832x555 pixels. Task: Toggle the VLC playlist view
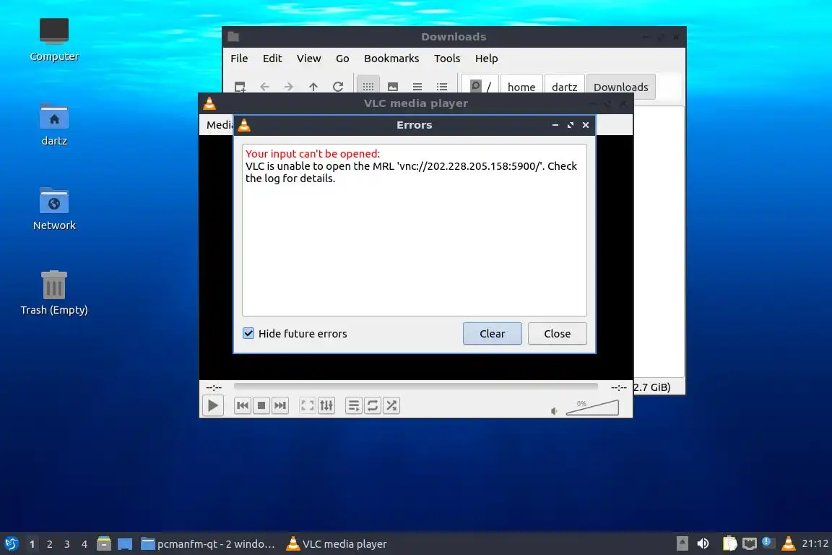click(x=353, y=405)
